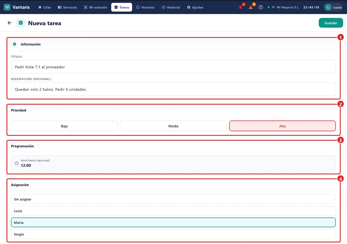Image resolution: width=347 pixels, height=244 pixels.
Task: Click the Información section clipboard icon
Action: (14, 44)
